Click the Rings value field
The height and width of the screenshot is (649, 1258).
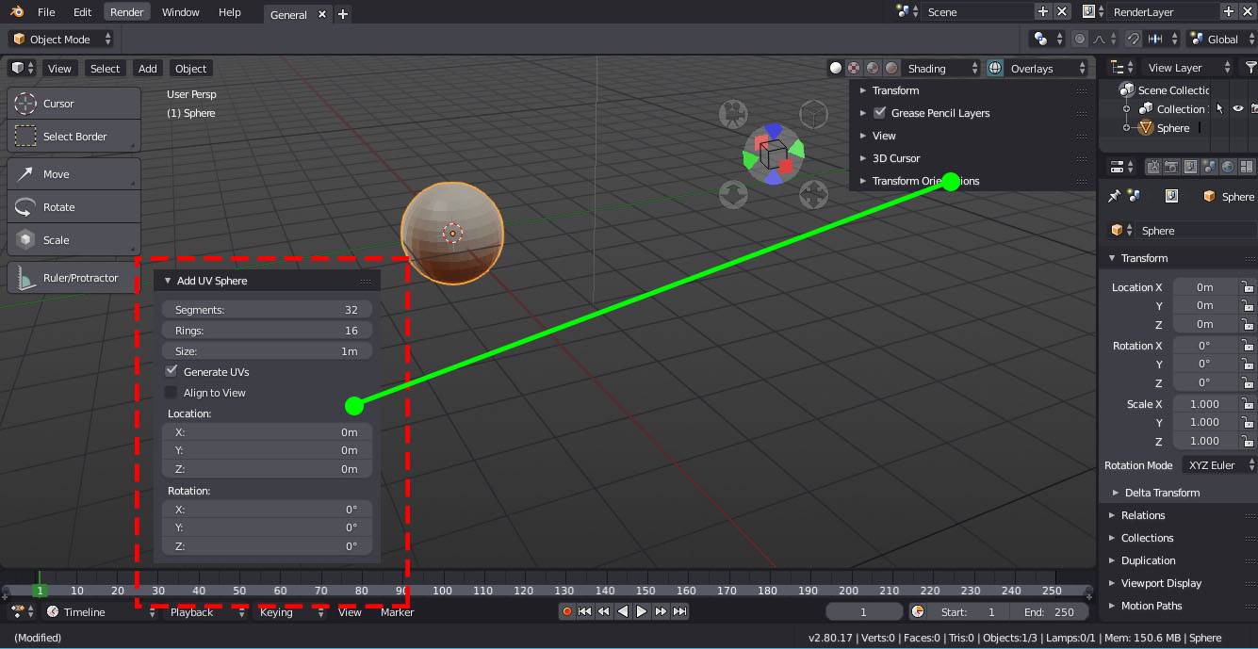(x=267, y=331)
